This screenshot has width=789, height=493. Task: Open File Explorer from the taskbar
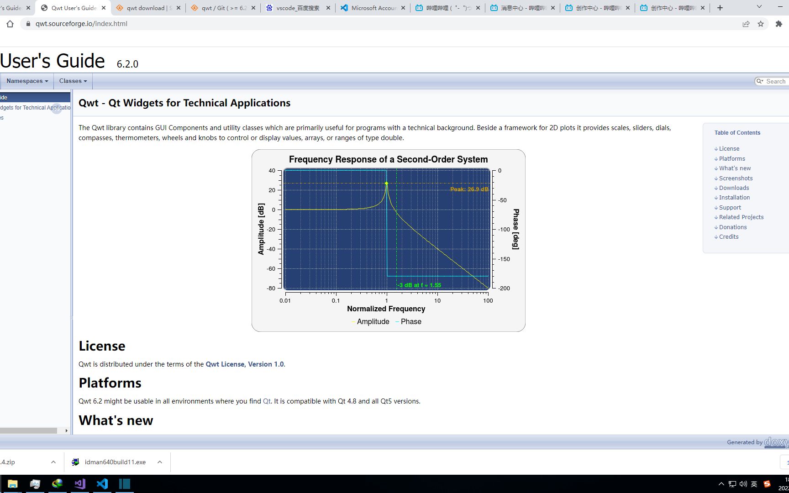[12, 484]
